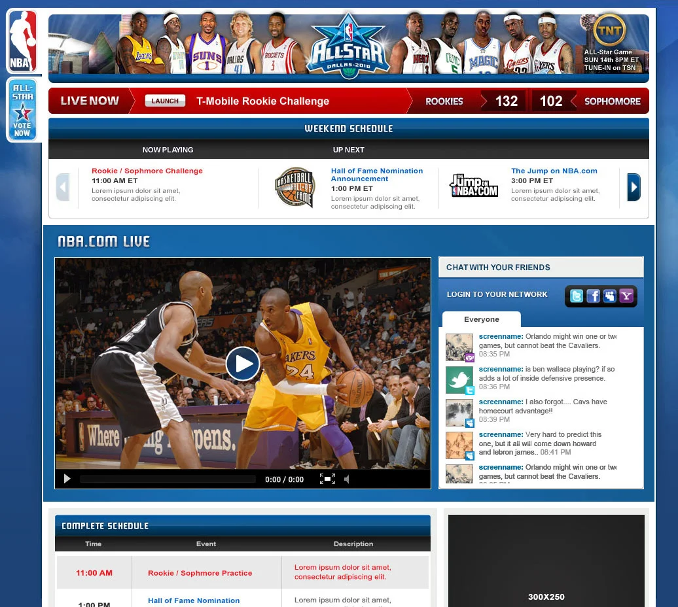Log in with Facebook icon

[593, 296]
